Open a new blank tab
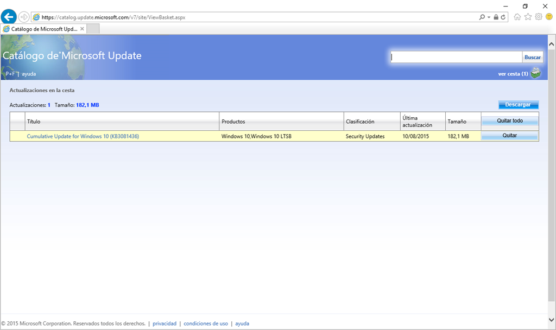Screen dimensions: 556x330 pos(93,29)
